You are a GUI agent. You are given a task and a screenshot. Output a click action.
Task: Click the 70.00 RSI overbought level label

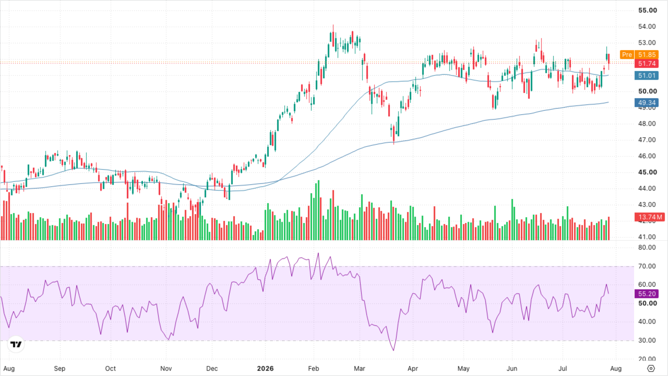[647, 266]
